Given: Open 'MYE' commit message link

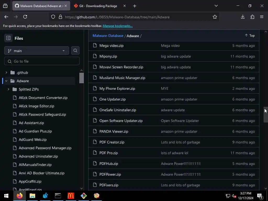Looking at the screenshot, I should tap(165, 89).
